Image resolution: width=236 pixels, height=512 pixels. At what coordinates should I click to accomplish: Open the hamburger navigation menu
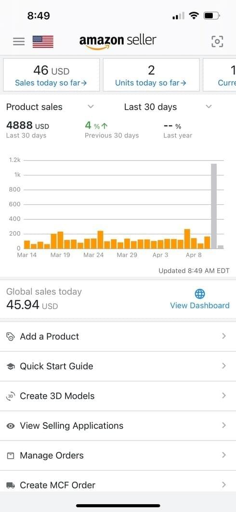click(x=19, y=42)
